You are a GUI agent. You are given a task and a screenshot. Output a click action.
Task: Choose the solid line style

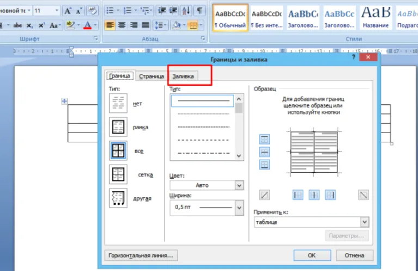click(202, 101)
